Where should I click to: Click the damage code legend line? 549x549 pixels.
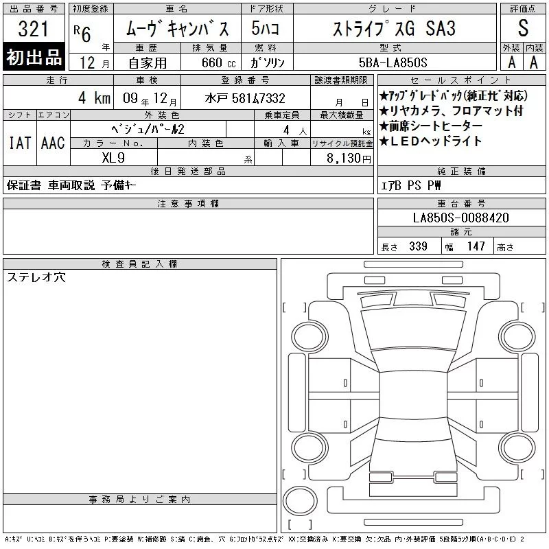(x=265, y=539)
